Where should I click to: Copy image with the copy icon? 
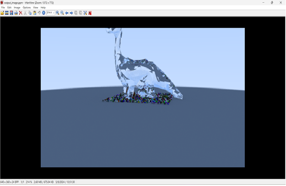click(x=30, y=13)
